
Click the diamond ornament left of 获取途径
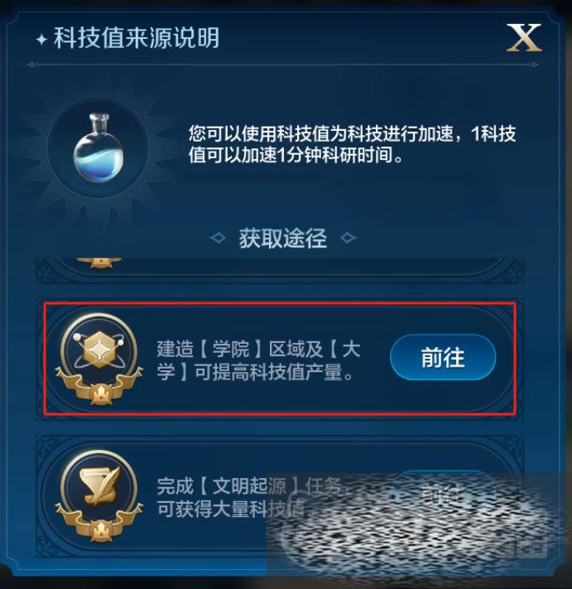[x=218, y=238]
